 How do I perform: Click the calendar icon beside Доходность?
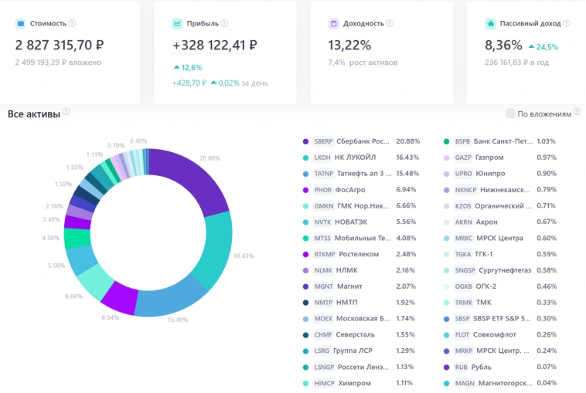pyautogui.click(x=334, y=24)
